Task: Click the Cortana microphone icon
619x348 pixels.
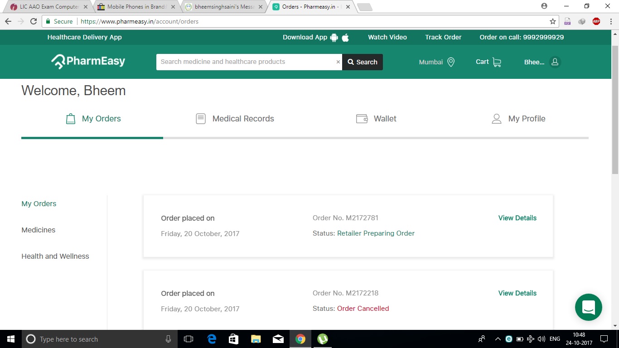Action: [169, 339]
